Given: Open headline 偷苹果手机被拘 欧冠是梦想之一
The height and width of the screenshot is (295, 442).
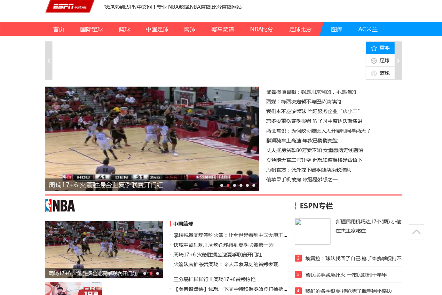Looking at the screenshot, I should 302,180.
